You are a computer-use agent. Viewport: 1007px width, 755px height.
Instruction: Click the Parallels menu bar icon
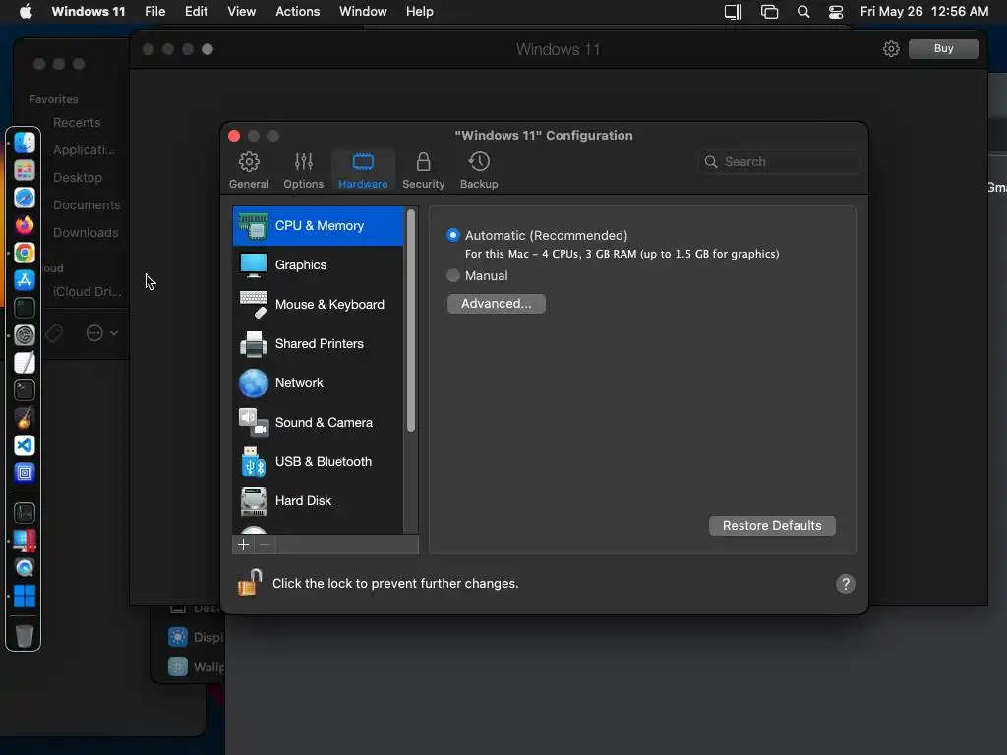[733, 12]
